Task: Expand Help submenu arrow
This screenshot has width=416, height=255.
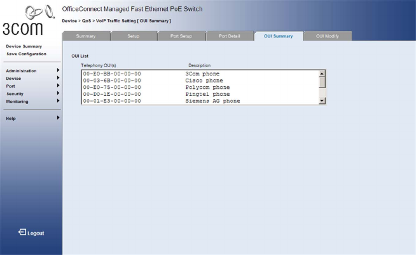Action: pyautogui.click(x=58, y=118)
